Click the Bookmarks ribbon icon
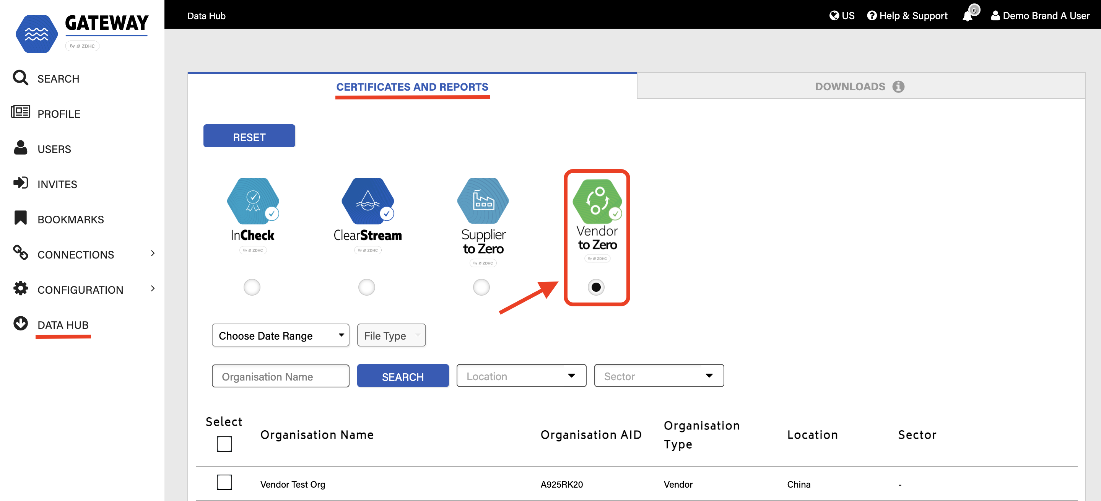 pos(20,218)
